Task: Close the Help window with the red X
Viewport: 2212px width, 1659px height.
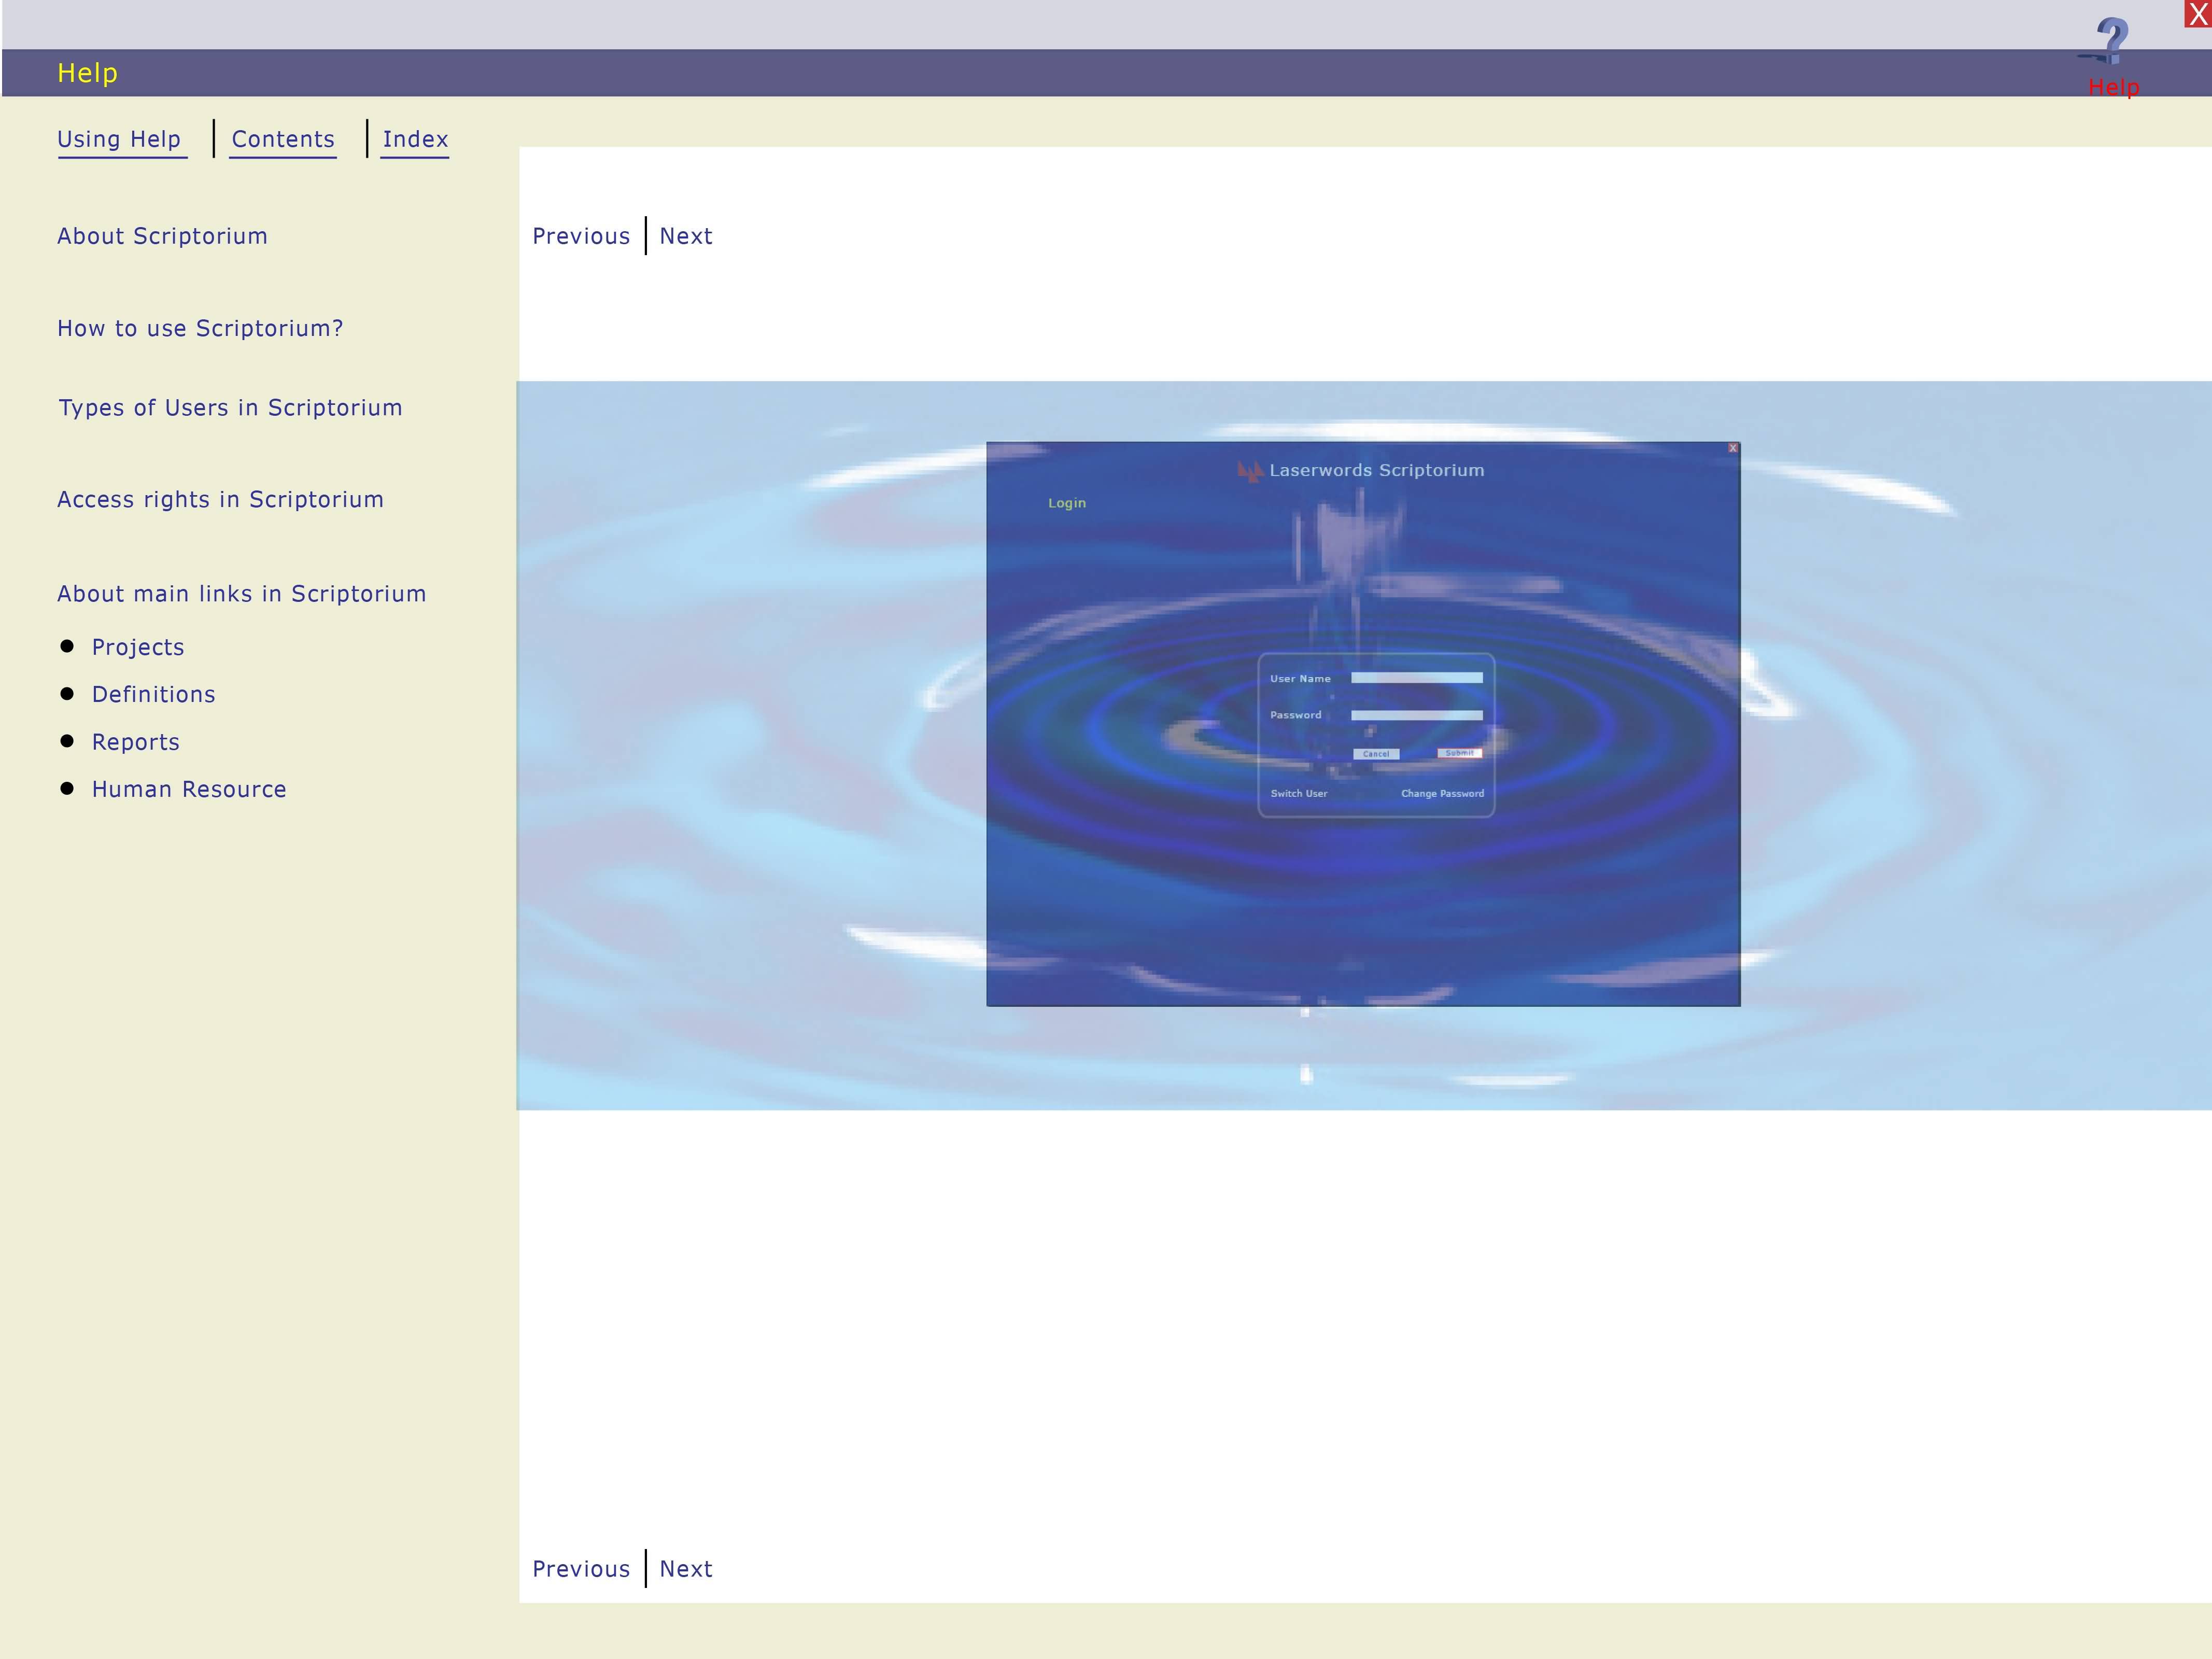Action: (2197, 14)
